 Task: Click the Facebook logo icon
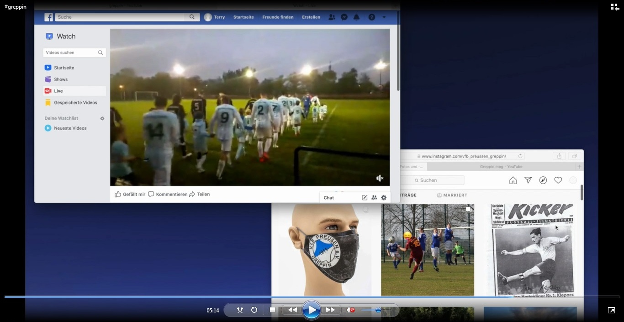tap(48, 17)
